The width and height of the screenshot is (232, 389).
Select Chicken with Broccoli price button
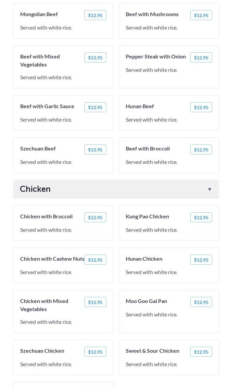click(95, 218)
